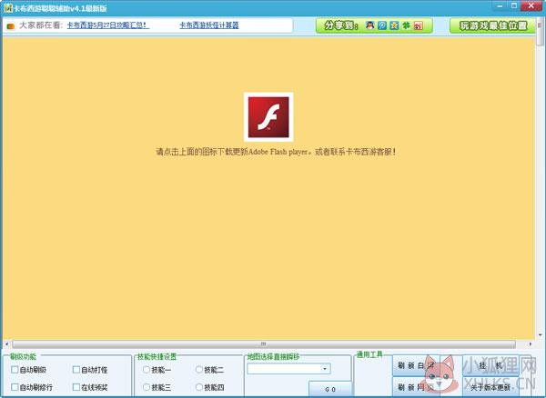
Task: Click the vertical scrollbar thumb at top right
Action: tap(540, 33)
